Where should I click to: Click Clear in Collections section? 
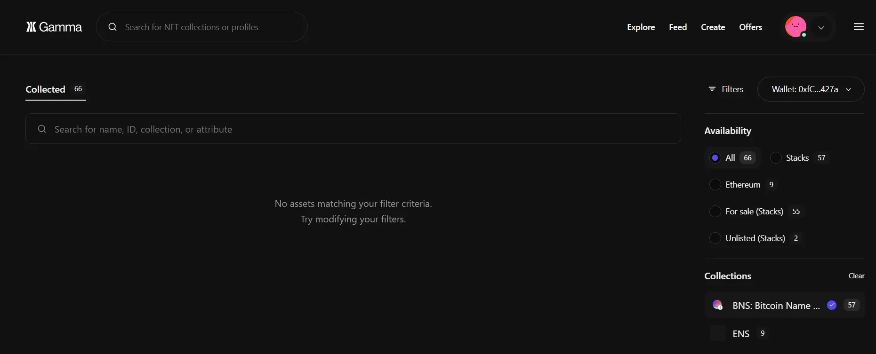(856, 276)
